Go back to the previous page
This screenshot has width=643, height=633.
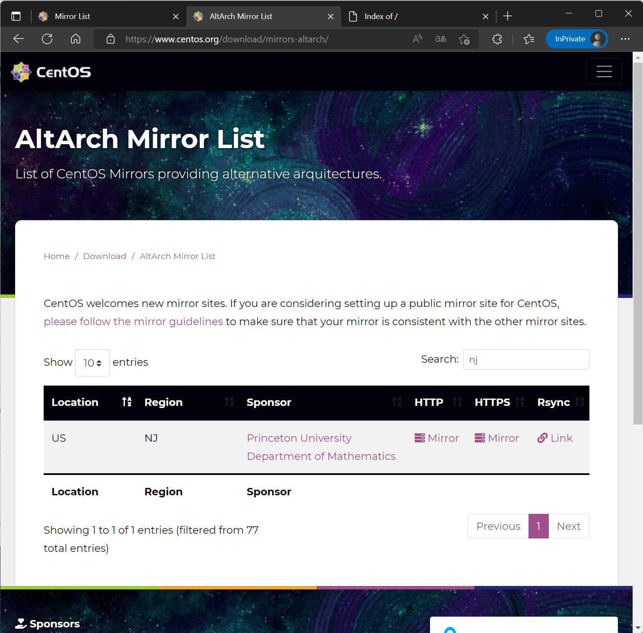point(19,39)
